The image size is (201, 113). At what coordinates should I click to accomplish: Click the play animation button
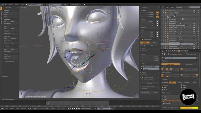tap(75, 109)
